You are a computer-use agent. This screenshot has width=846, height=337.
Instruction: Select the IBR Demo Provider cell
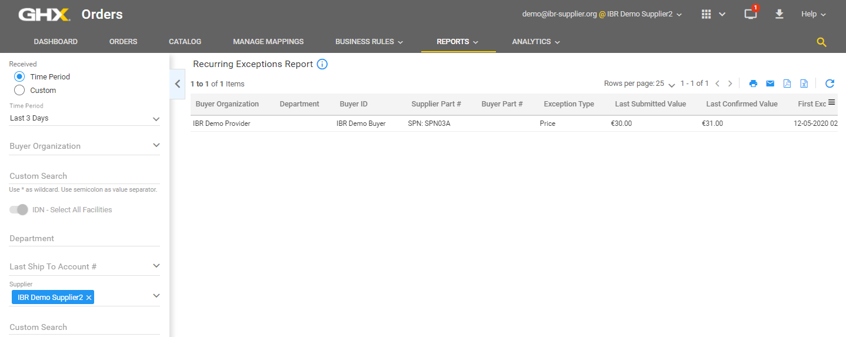(222, 124)
